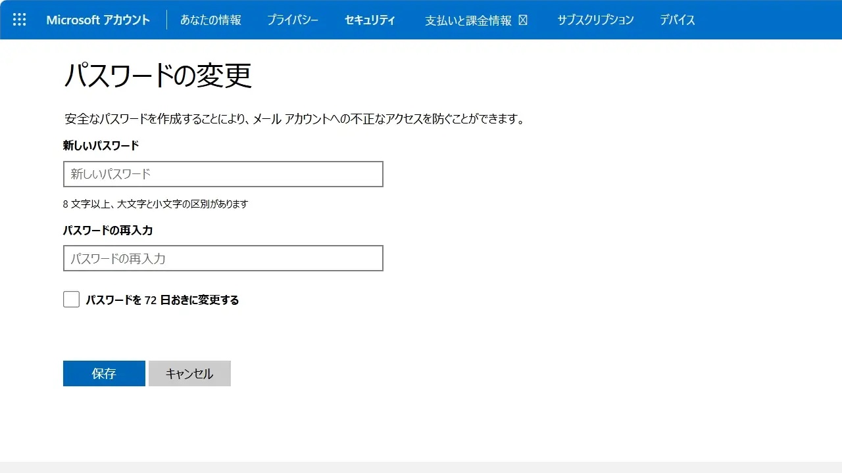Open 支払いと課金情報 menu item

pos(468,20)
